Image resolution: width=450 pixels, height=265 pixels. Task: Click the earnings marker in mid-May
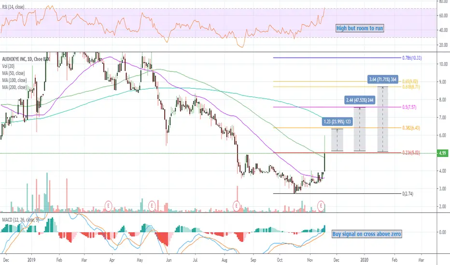coord(152,205)
